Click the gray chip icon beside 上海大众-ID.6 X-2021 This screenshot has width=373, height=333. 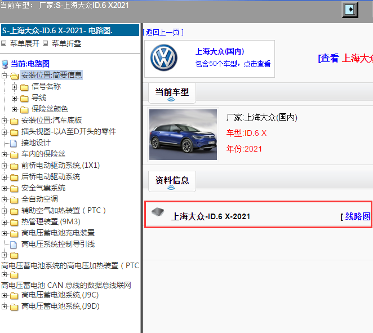158,211
